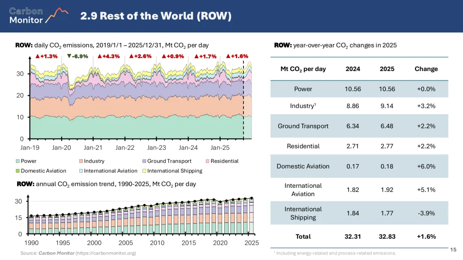Click the 'International Aviation' row label in the table
This screenshot has height=260, width=463.
(x=303, y=189)
